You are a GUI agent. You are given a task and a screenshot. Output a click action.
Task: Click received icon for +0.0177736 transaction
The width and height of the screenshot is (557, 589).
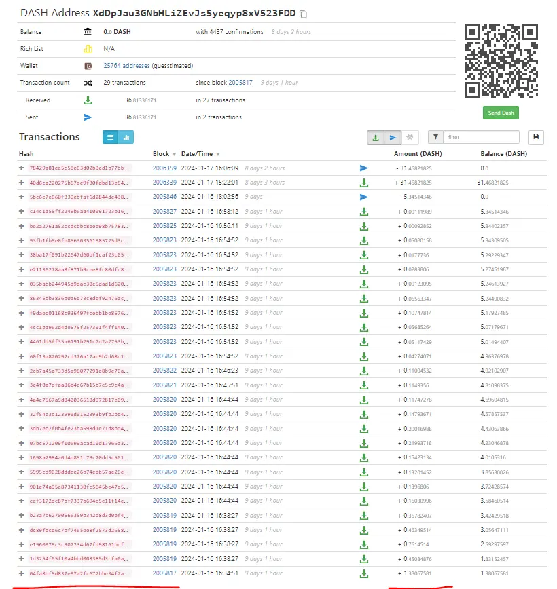pos(363,255)
